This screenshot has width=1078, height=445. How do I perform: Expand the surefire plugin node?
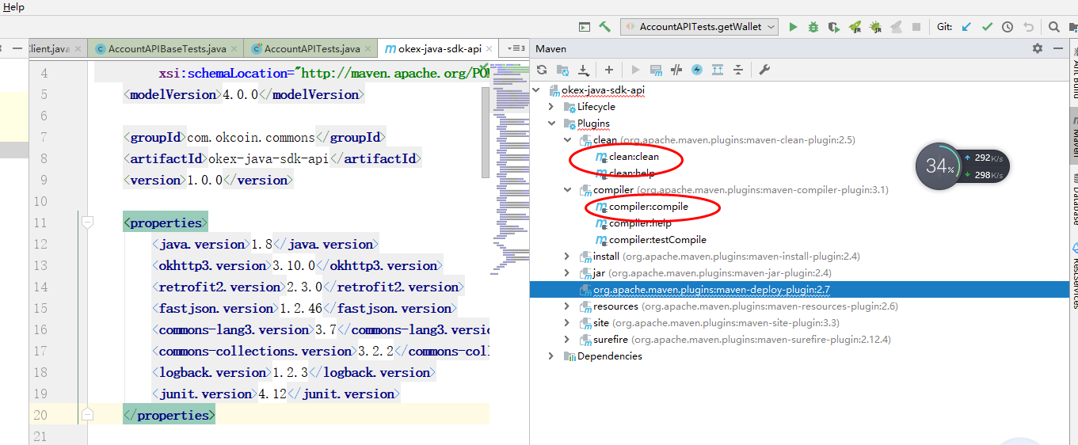click(x=567, y=340)
